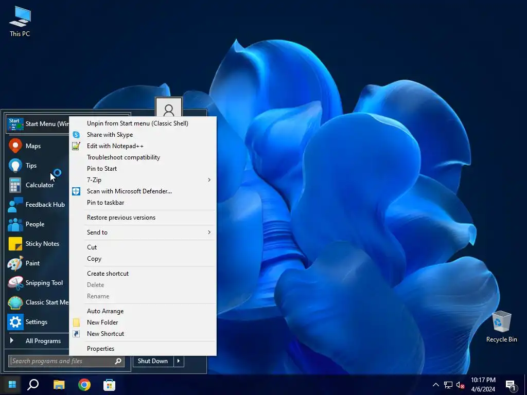Open taskbar Search magnifier
Screen dimensions: 527x395
(x=33, y=385)
